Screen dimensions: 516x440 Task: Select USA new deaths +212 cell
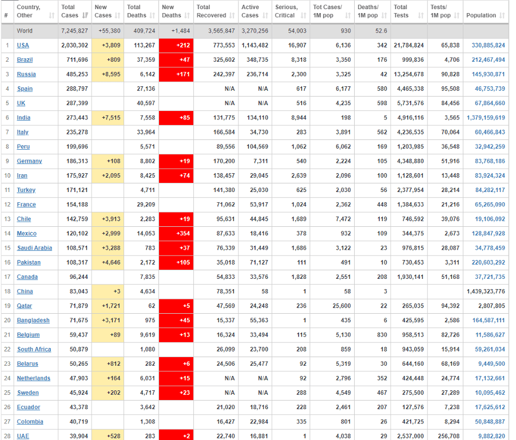(176, 45)
